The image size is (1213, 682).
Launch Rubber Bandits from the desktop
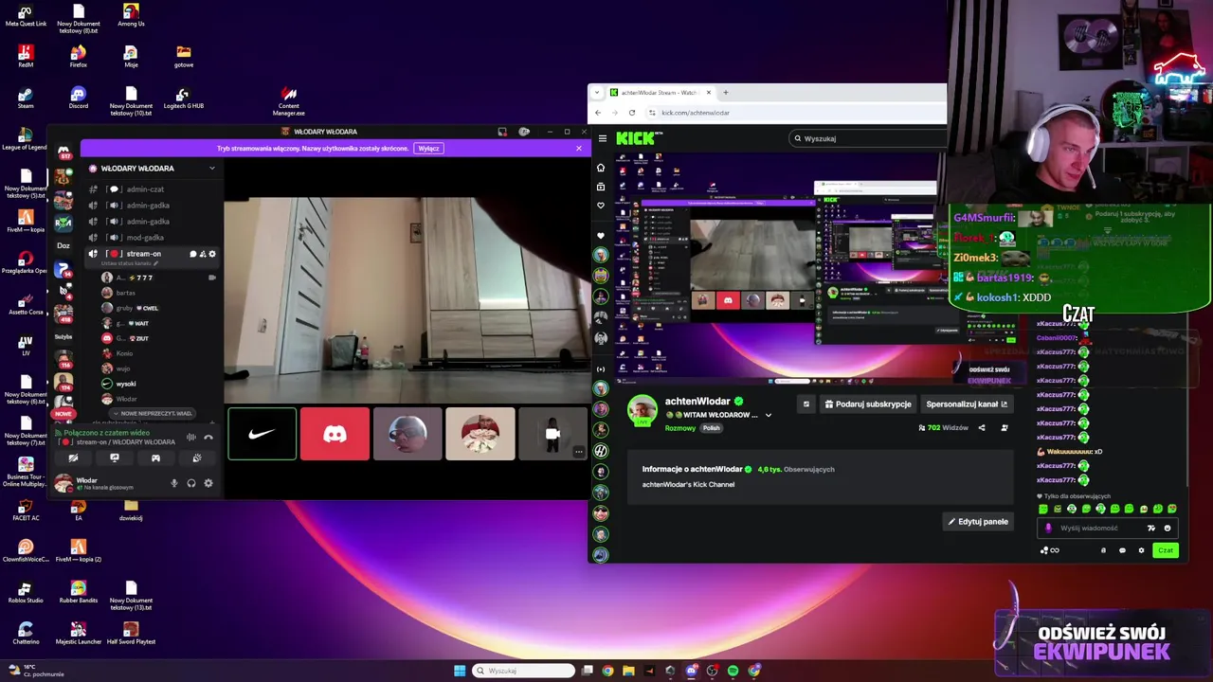pyautogui.click(x=78, y=592)
